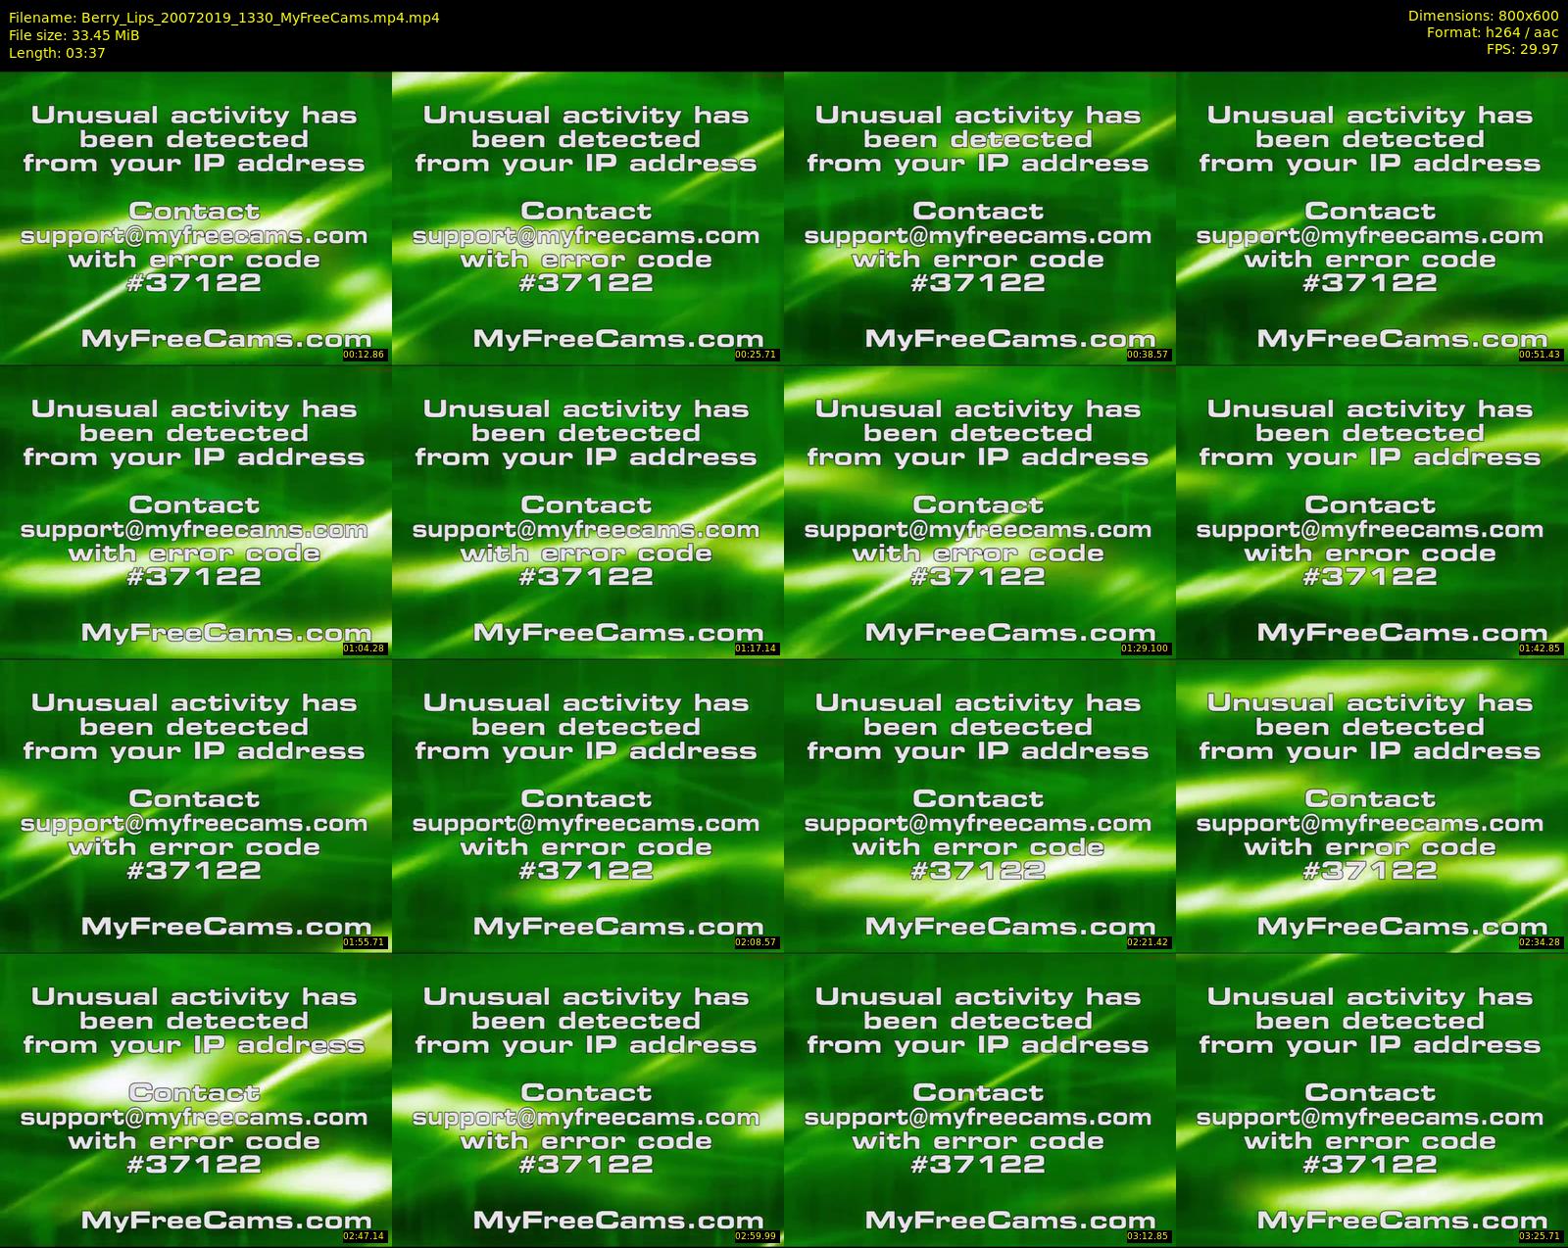
Task: Click the frame captured at 03:12.85
Action: [979, 1099]
